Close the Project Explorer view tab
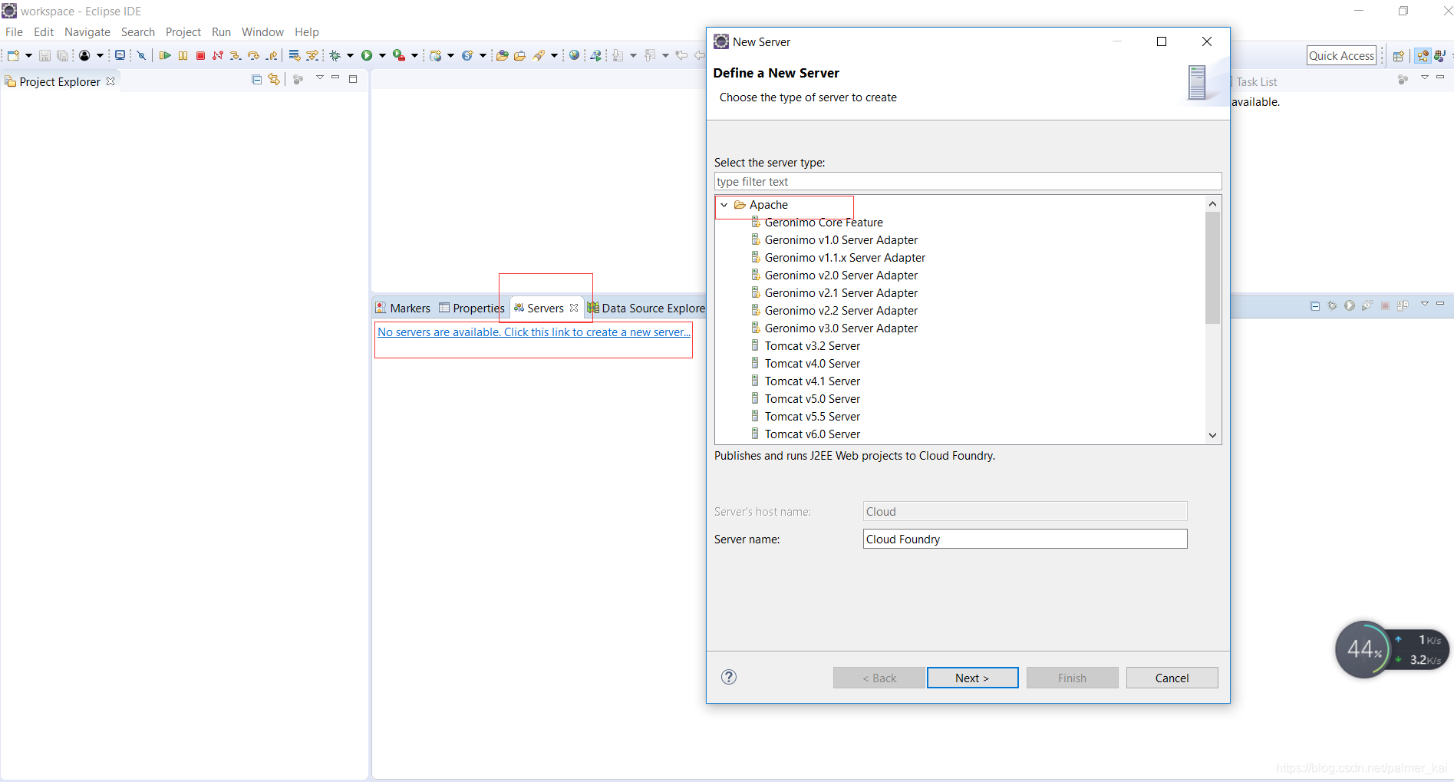The height and width of the screenshot is (782, 1454). tap(110, 81)
